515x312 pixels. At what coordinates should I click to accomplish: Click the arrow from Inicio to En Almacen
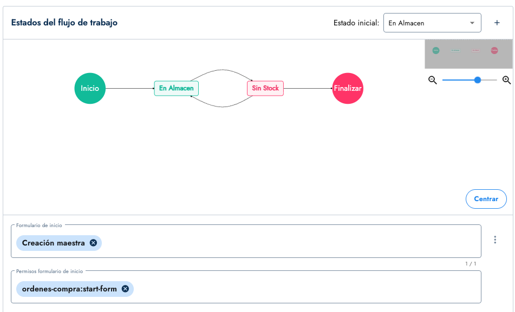pyautogui.click(x=130, y=89)
